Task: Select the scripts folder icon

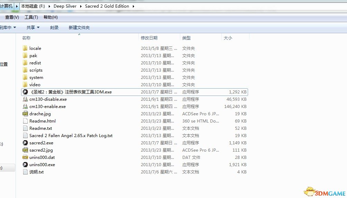Action: [25, 70]
